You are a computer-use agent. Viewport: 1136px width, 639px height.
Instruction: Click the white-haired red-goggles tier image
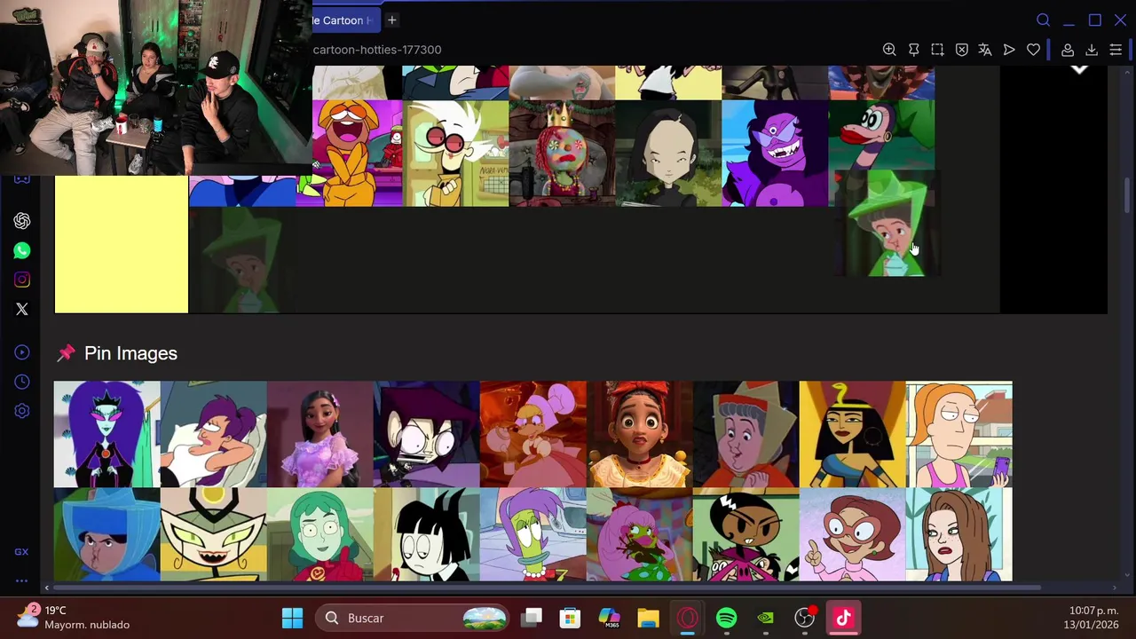coord(455,153)
